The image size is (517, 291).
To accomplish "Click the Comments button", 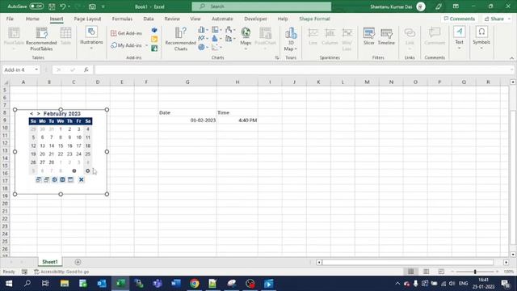I will (460, 19).
